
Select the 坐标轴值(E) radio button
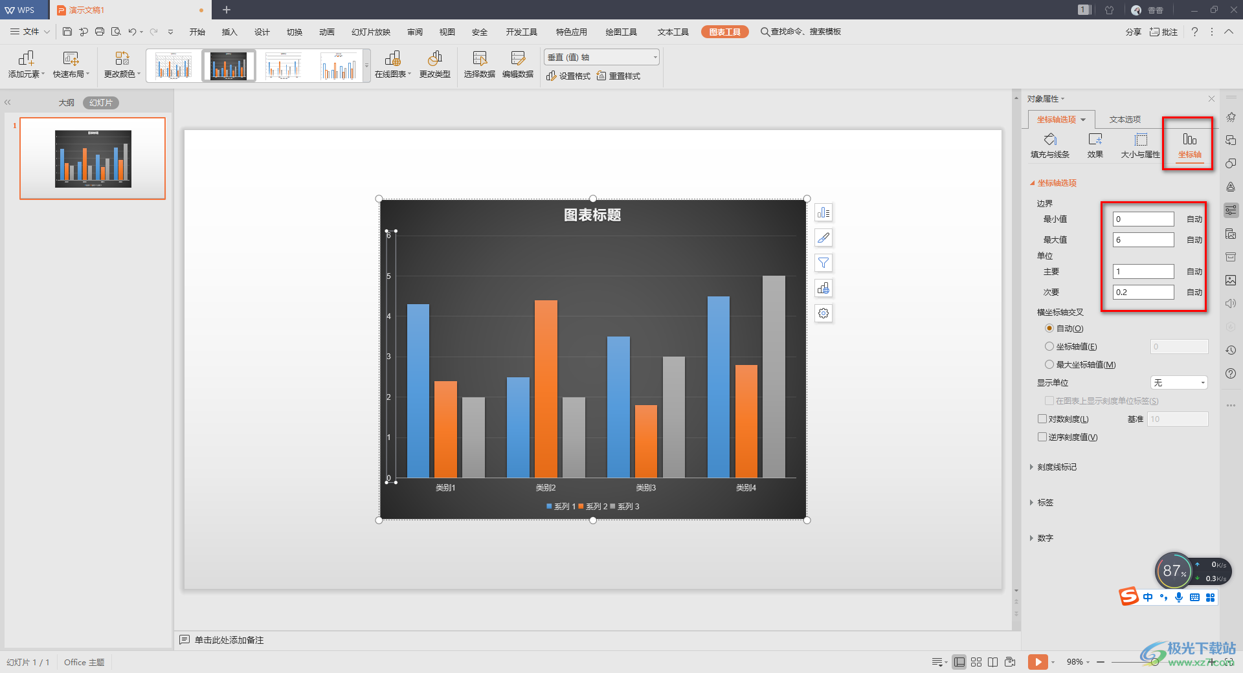[1049, 347]
